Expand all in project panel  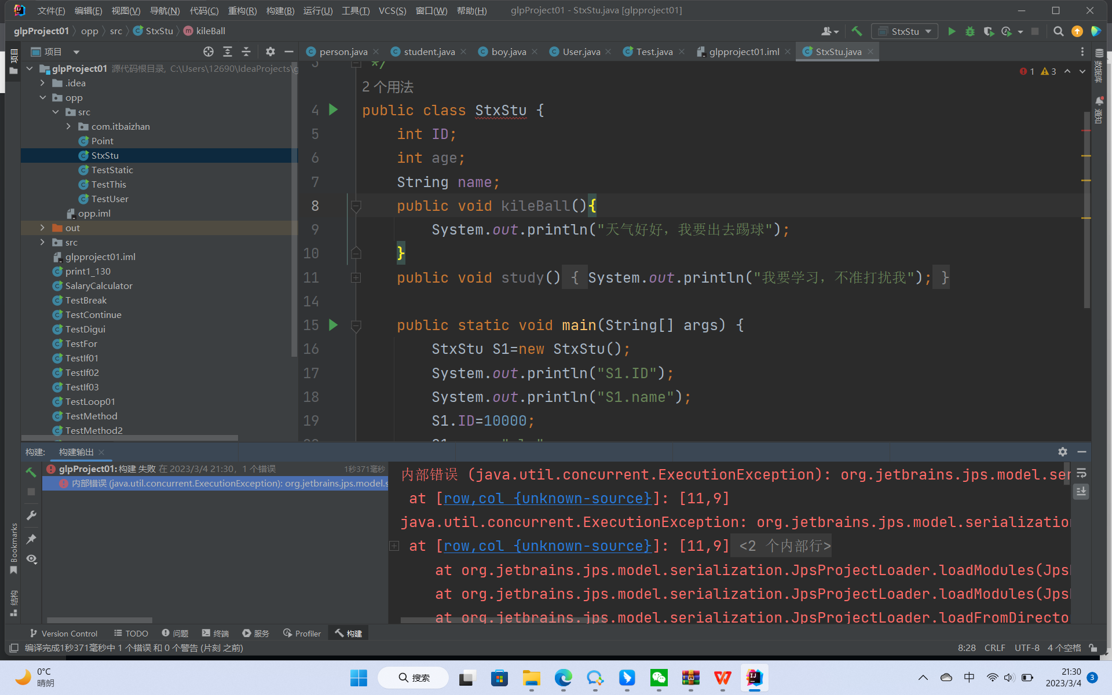tap(228, 52)
